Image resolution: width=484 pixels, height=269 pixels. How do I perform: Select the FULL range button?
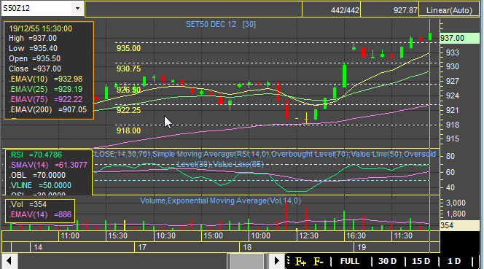[350, 261]
